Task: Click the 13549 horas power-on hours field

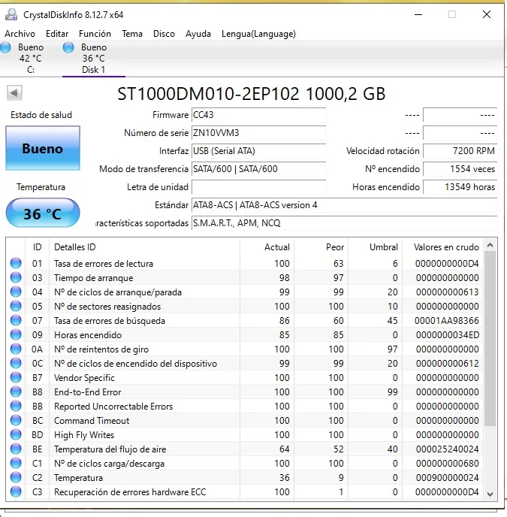Action: [460, 187]
